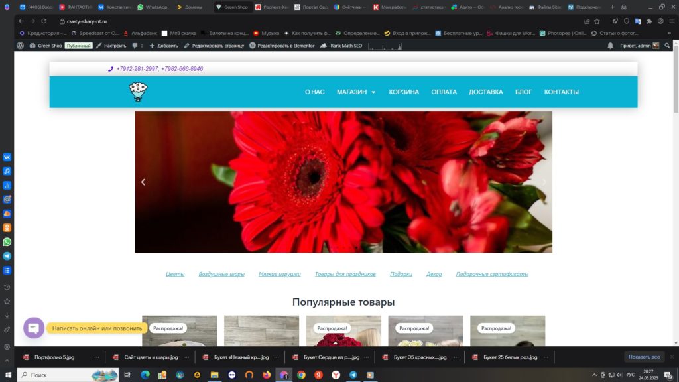Open the ОПЛАТА menu item
679x382 pixels.
(444, 92)
